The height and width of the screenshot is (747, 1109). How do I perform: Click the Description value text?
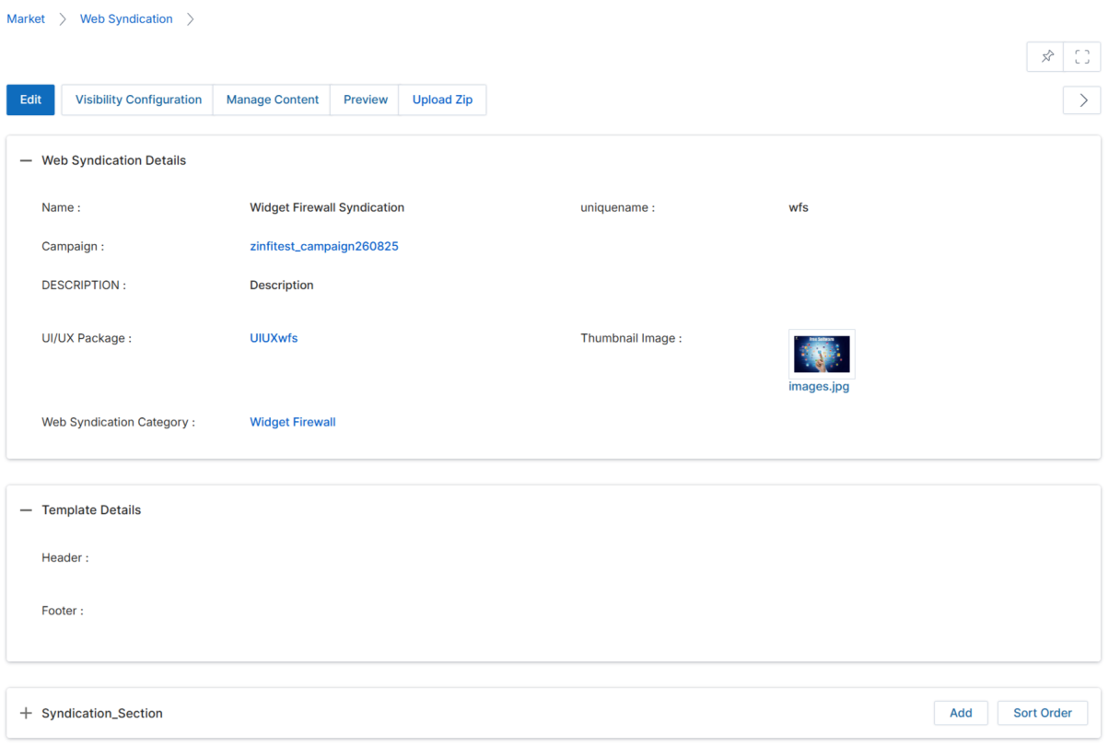[x=282, y=285]
